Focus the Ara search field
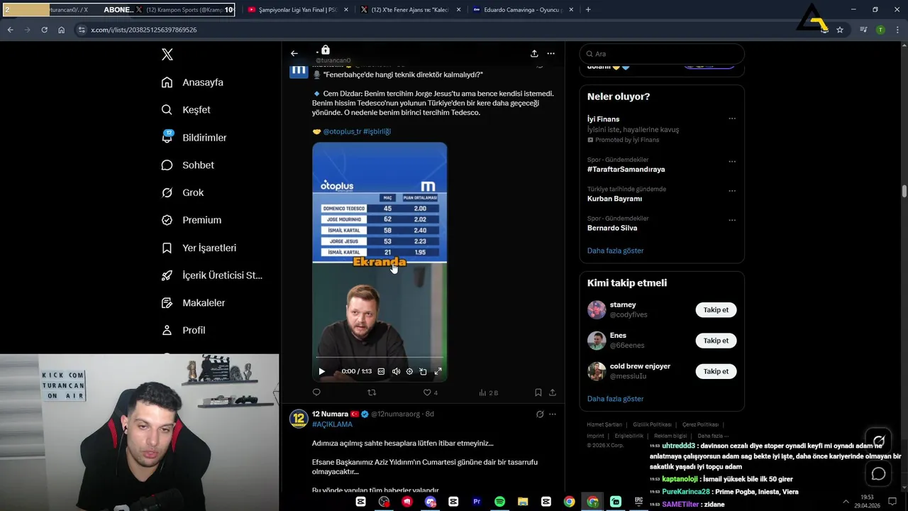This screenshot has height=511, width=908. [662, 54]
